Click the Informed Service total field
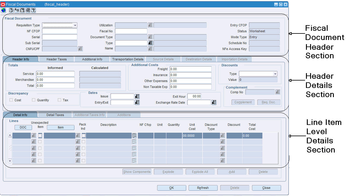The width and height of the screenshot is (346, 196). (55, 74)
